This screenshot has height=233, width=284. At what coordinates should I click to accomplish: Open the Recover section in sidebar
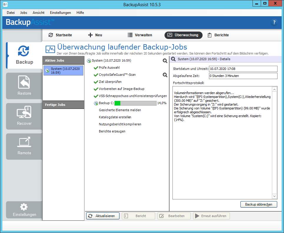tap(24, 116)
